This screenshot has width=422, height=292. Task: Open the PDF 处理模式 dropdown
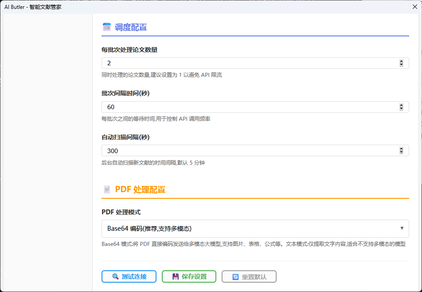click(x=255, y=229)
